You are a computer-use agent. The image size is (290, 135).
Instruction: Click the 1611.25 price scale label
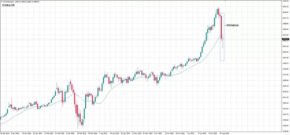[x=286, y=97]
